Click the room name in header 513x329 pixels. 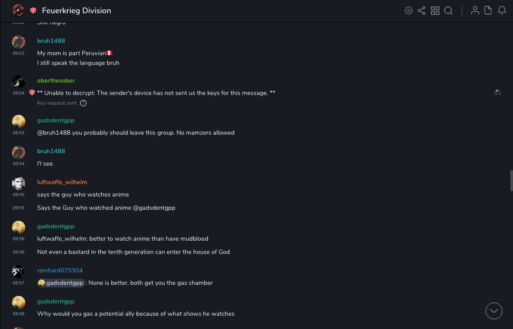[x=77, y=11]
